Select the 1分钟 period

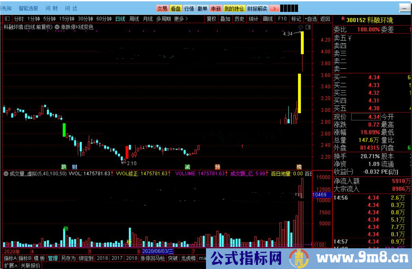34,19
